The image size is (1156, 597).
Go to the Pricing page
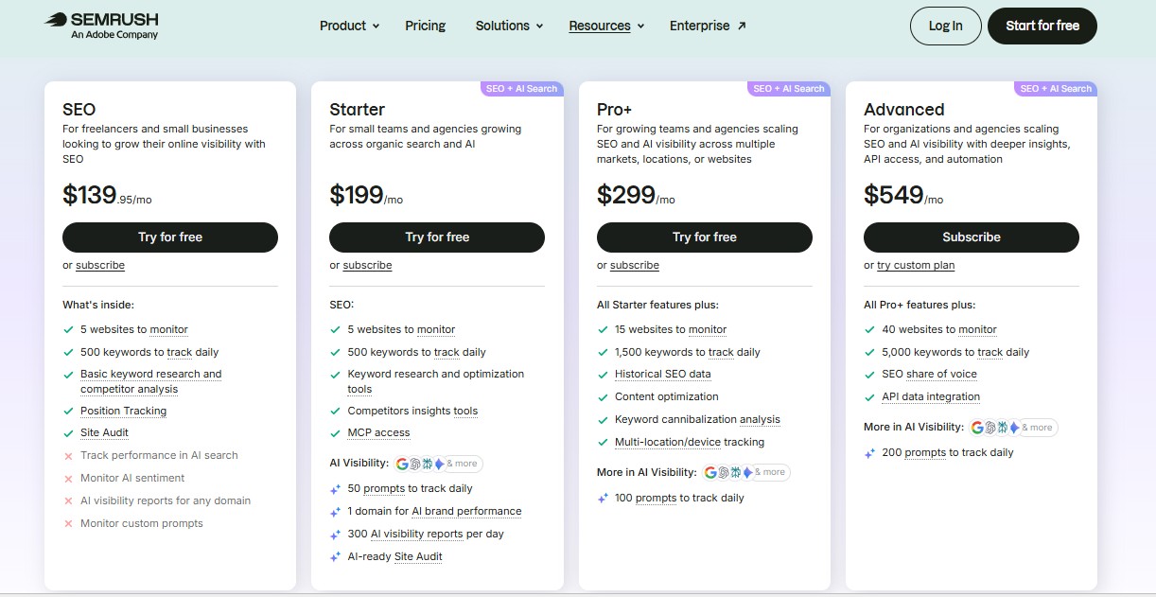coord(425,26)
